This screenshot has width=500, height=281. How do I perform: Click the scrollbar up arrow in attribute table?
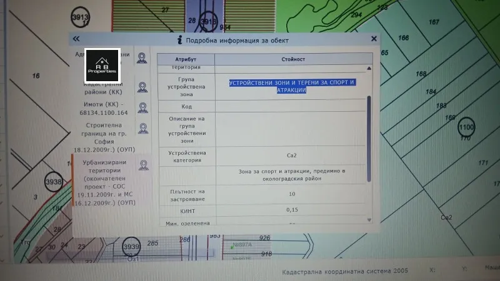[369, 69]
